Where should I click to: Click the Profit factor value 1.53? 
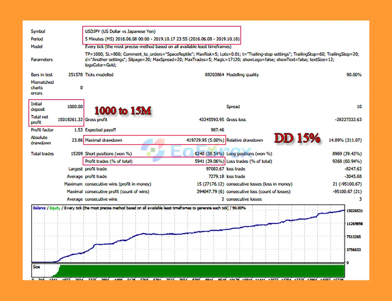(x=78, y=130)
